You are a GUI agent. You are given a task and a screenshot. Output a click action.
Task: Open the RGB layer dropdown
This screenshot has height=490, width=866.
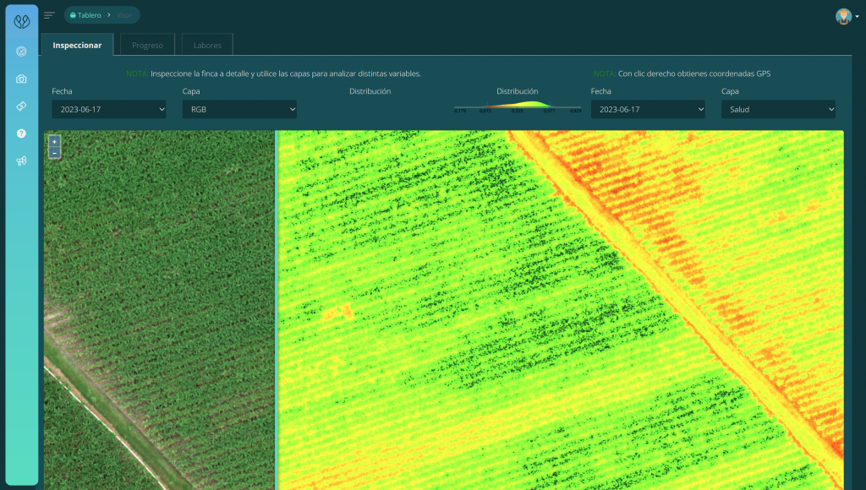click(x=239, y=109)
